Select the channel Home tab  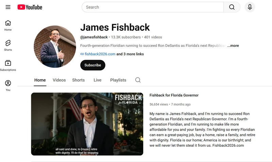point(40,80)
